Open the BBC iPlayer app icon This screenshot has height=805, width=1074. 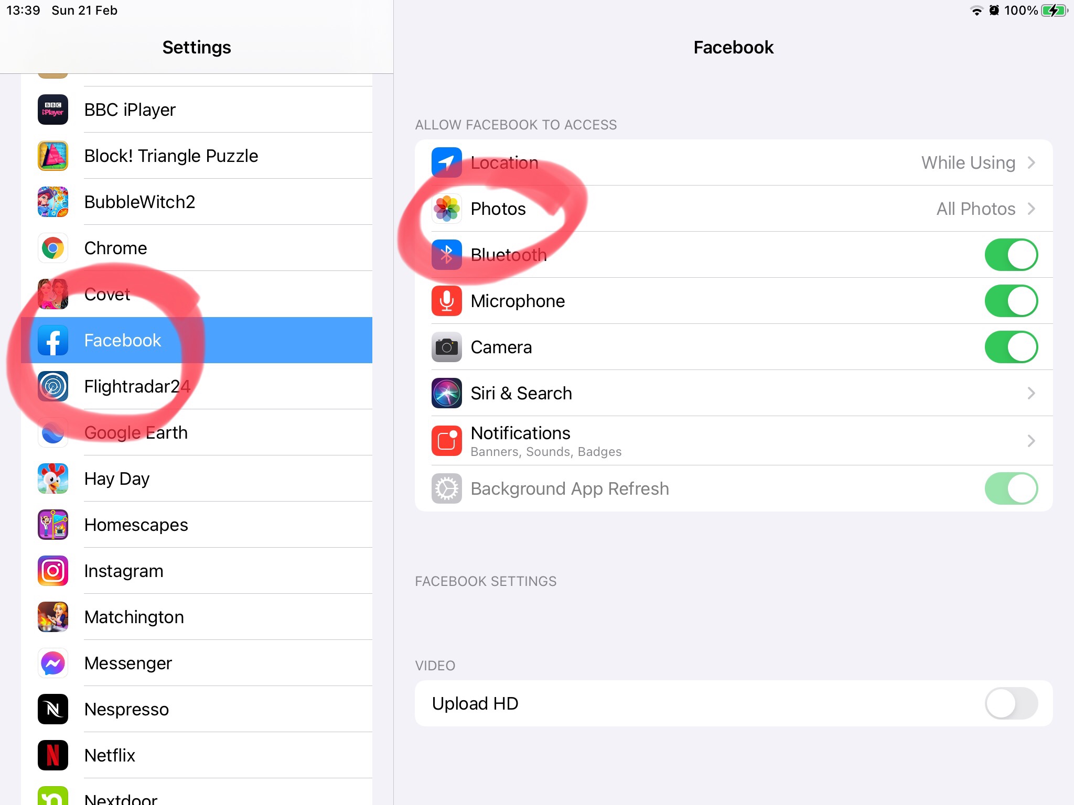(53, 110)
